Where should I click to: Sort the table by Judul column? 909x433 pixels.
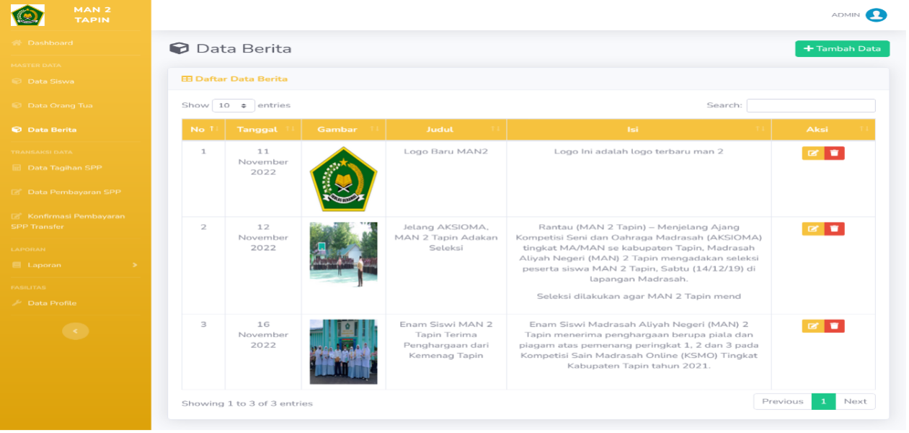[x=446, y=130]
